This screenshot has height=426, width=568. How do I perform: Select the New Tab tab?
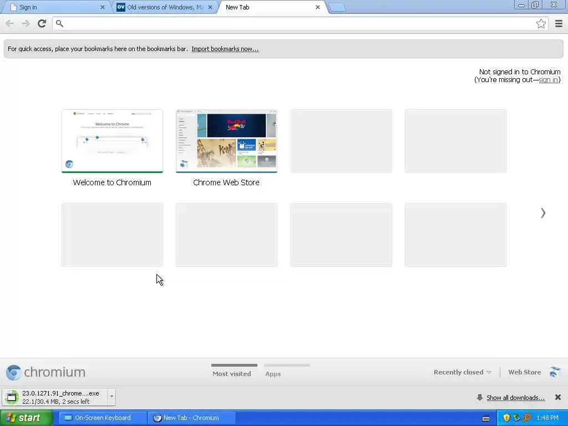272,7
